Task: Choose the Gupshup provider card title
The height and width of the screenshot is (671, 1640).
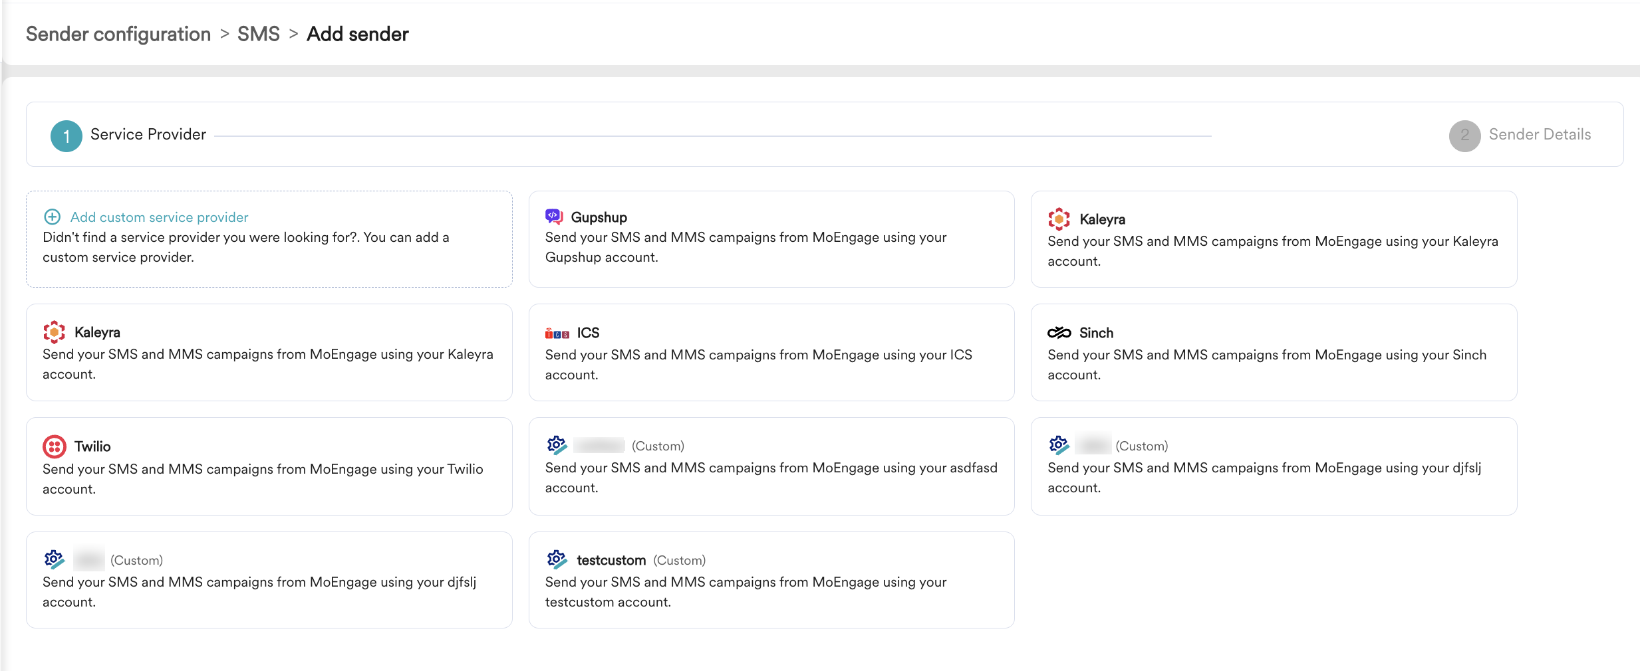Action: tap(599, 217)
